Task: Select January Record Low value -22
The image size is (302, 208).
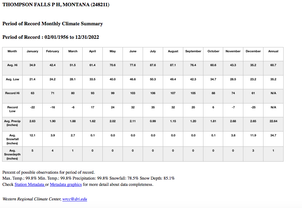Action: click(x=32, y=107)
